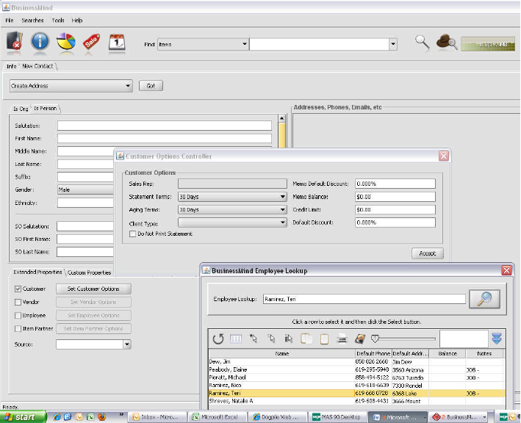Click the Salutation input field
Screen dimensions: 521x423
click(165, 126)
